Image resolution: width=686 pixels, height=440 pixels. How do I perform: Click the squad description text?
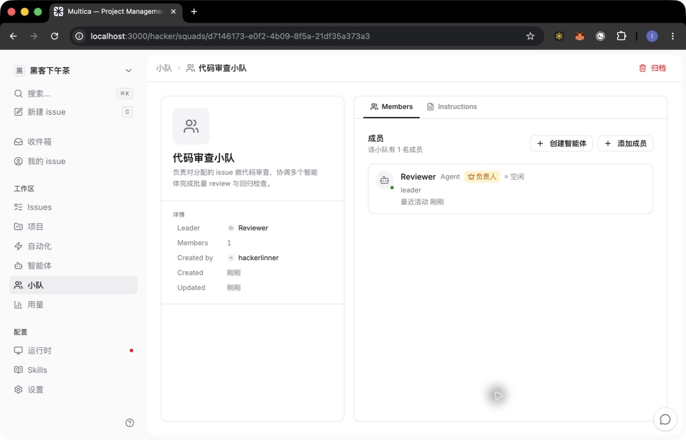246,178
